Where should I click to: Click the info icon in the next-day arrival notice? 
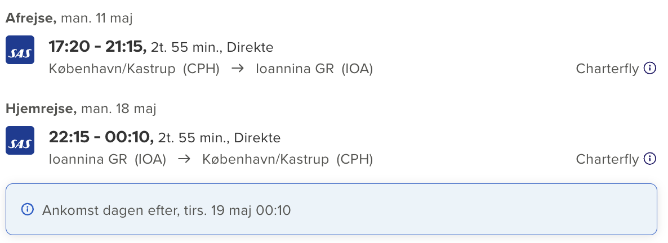pyautogui.click(x=27, y=210)
